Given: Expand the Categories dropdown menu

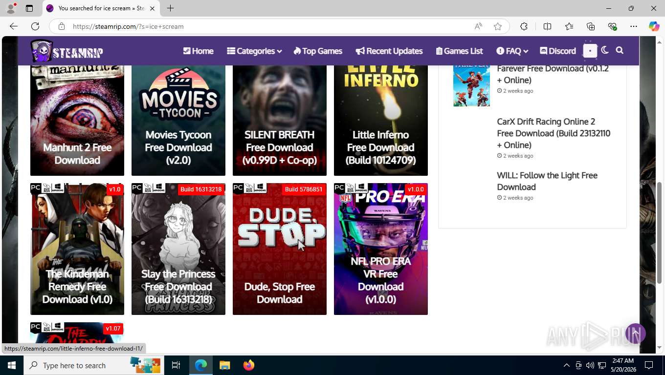Looking at the screenshot, I should (x=254, y=51).
